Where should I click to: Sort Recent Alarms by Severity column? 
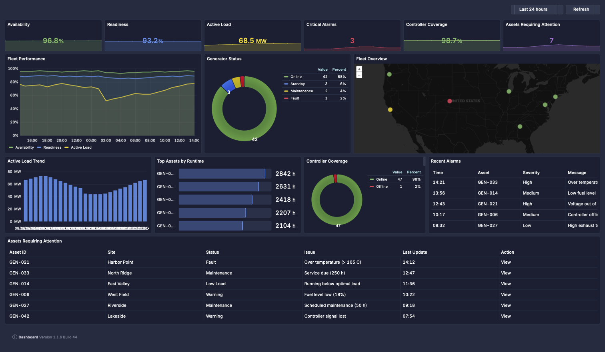[531, 173]
